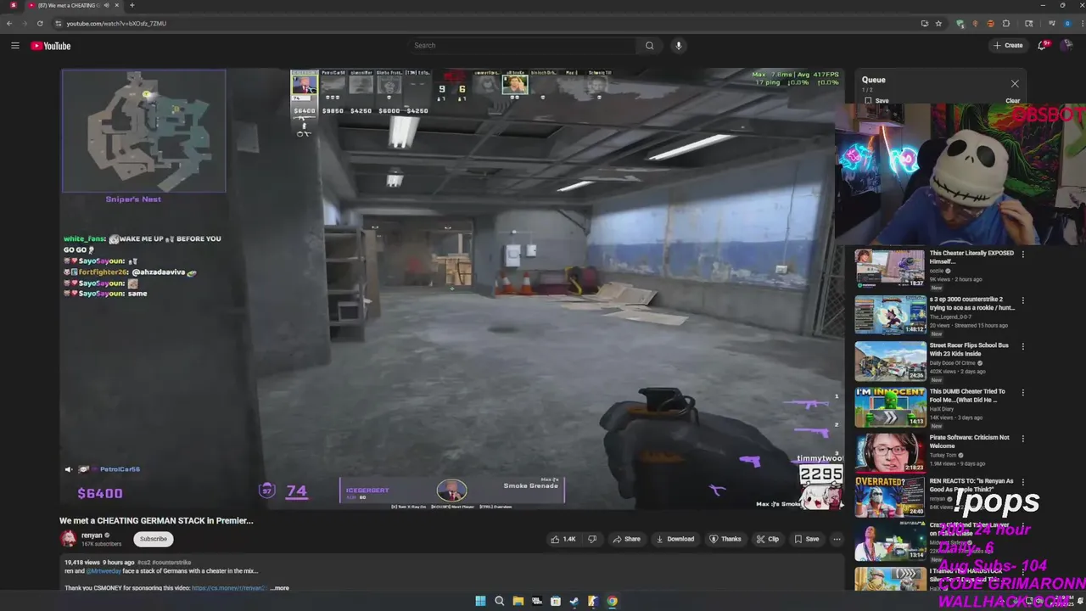Expand description with ...more

coord(279,588)
